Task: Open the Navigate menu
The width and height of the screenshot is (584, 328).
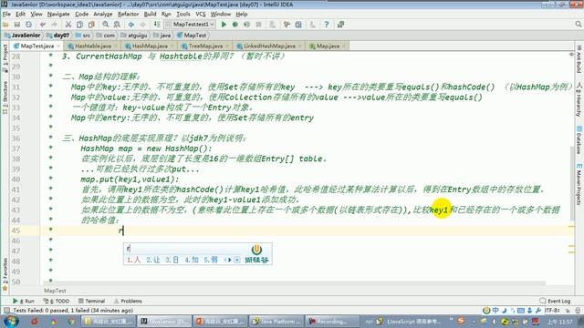Action: pos(58,15)
